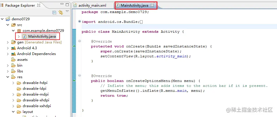This screenshot has width=277, height=117.
Task: Click the src source folder icon
Action: [13, 25]
